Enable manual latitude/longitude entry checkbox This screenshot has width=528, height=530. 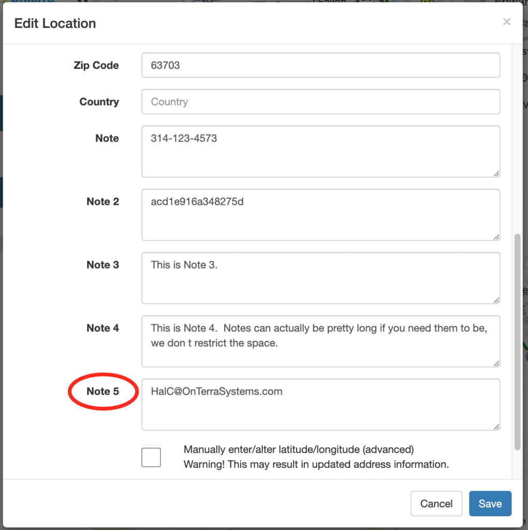[151, 458]
